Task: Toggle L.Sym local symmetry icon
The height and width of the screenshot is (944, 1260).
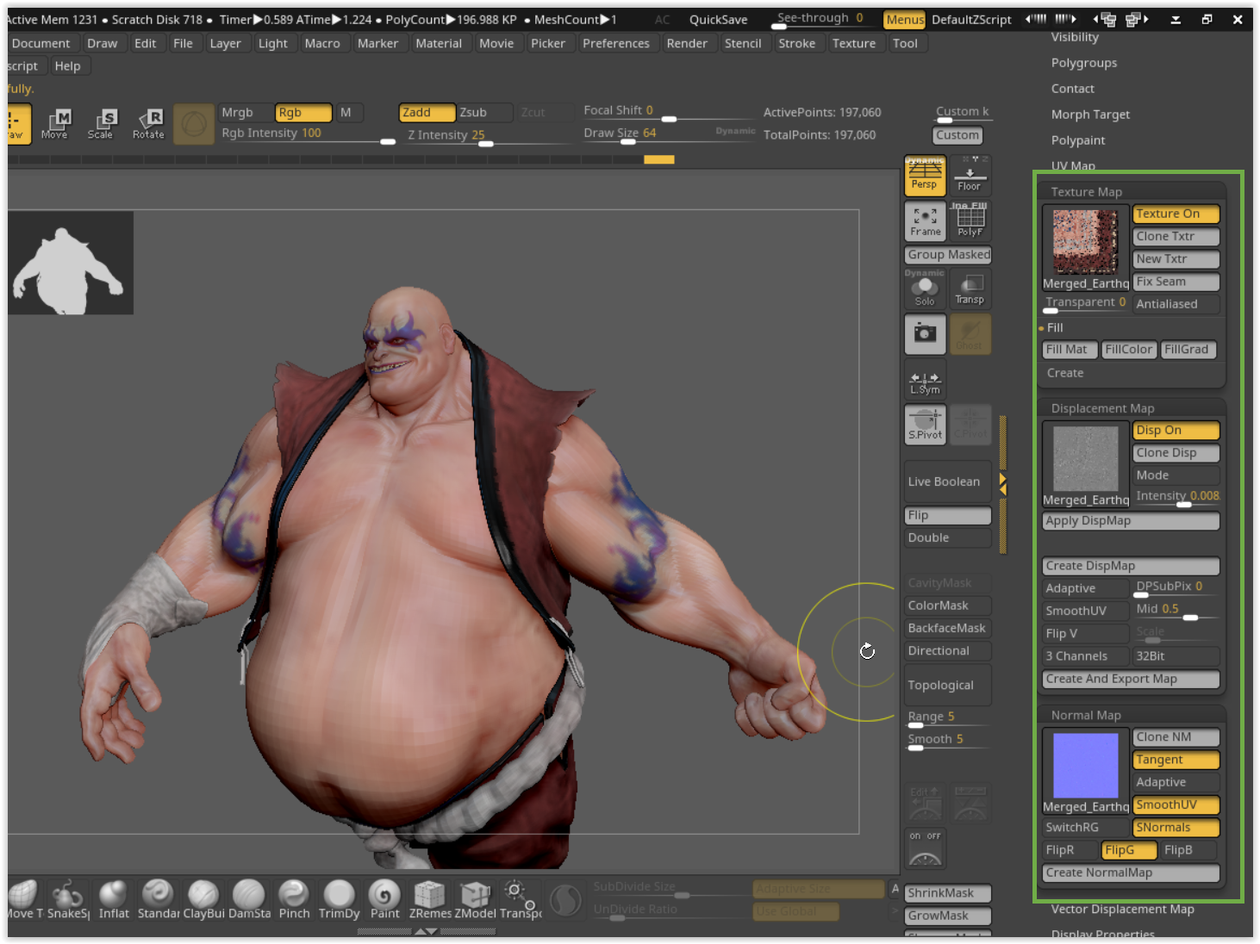Action: [x=925, y=380]
